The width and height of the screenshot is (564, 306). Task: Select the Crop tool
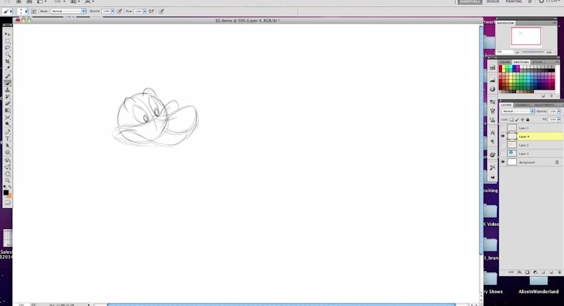(8, 62)
